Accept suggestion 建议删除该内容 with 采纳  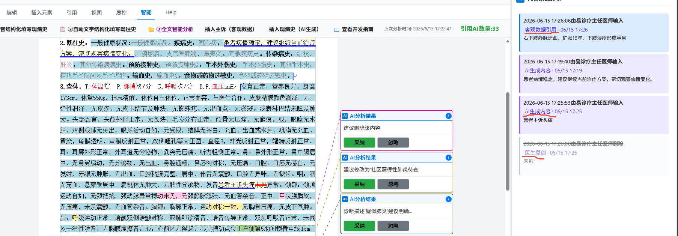(x=359, y=143)
